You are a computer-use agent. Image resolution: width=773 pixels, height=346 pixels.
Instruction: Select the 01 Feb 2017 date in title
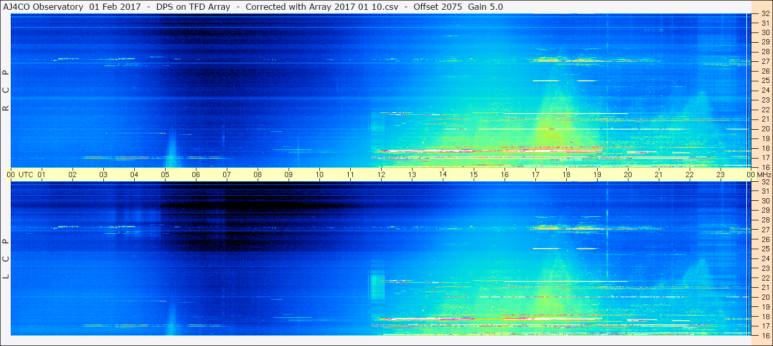[x=115, y=7]
